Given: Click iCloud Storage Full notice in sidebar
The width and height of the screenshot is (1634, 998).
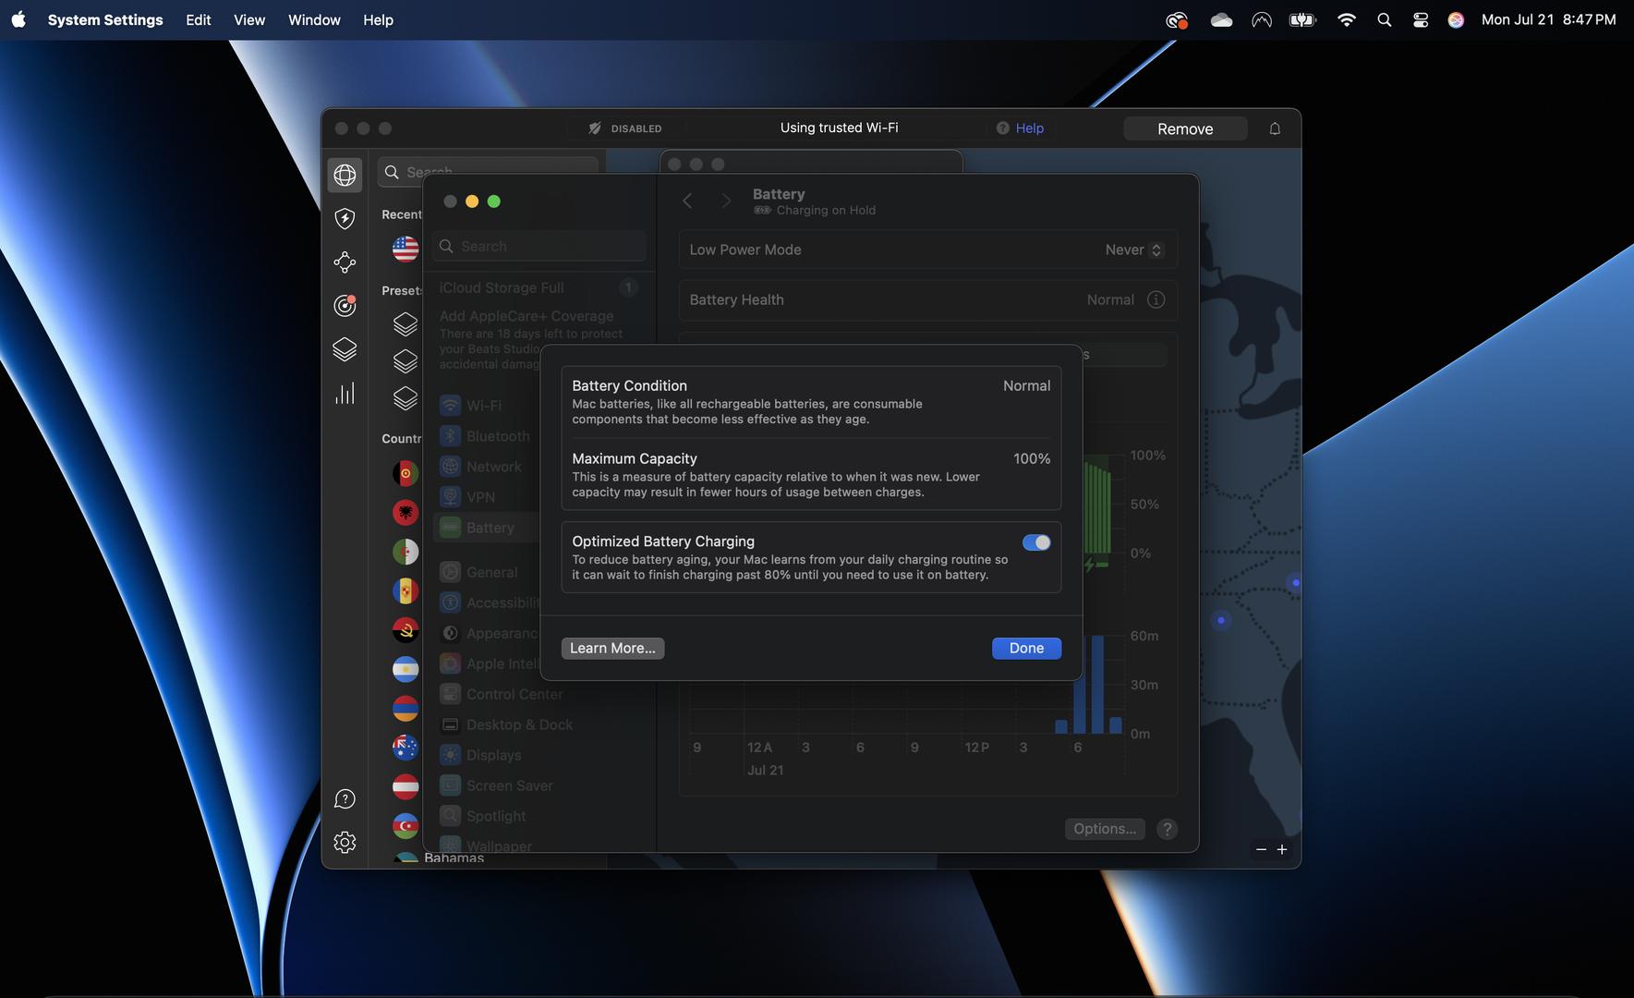Looking at the screenshot, I should [538, 287].
